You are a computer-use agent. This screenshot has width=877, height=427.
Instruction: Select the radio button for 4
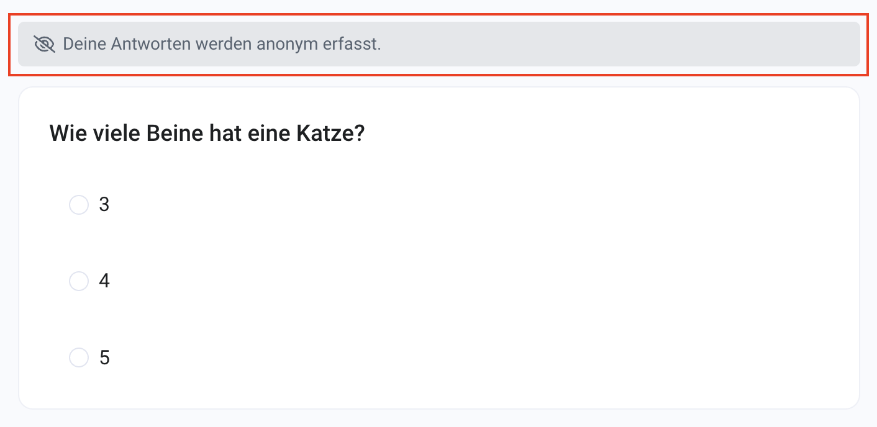click(79, 281)
